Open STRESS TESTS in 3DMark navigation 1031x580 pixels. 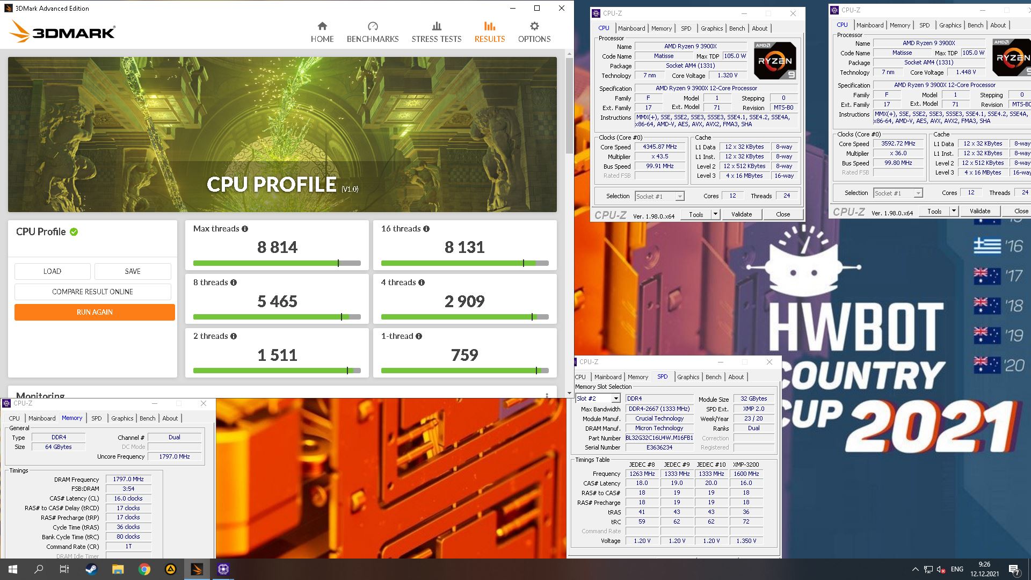pyautogui.click(x=437, y=32)
